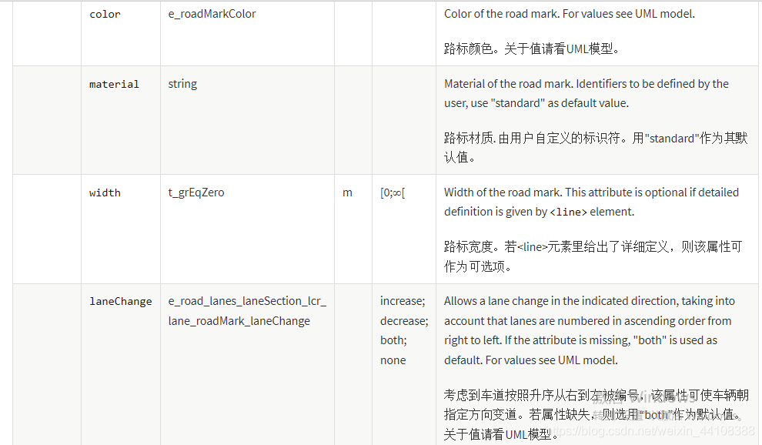Click the both; value option
The width and height of the screenshot is (762, 445).
point(393,340)
